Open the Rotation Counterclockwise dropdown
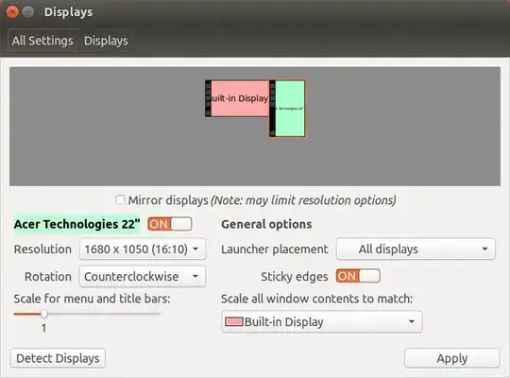This screenshot has width=510, height=378. click(143, 277)
